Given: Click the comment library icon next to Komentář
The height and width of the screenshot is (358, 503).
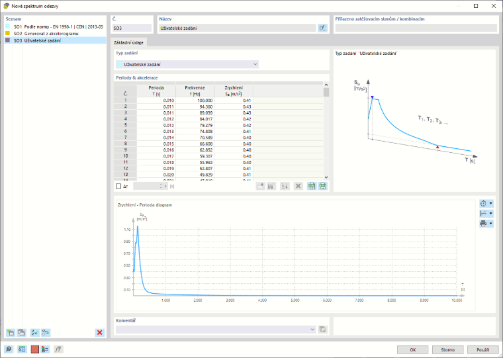Looking at the screenshot, I should (323, 330).
